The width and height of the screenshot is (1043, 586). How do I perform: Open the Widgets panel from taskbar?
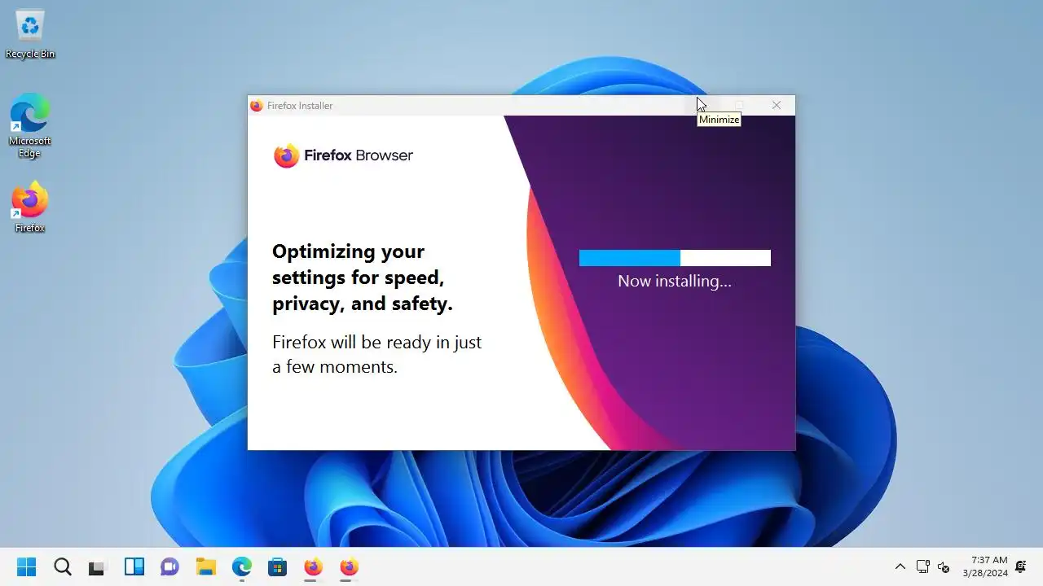coord(134,567)
